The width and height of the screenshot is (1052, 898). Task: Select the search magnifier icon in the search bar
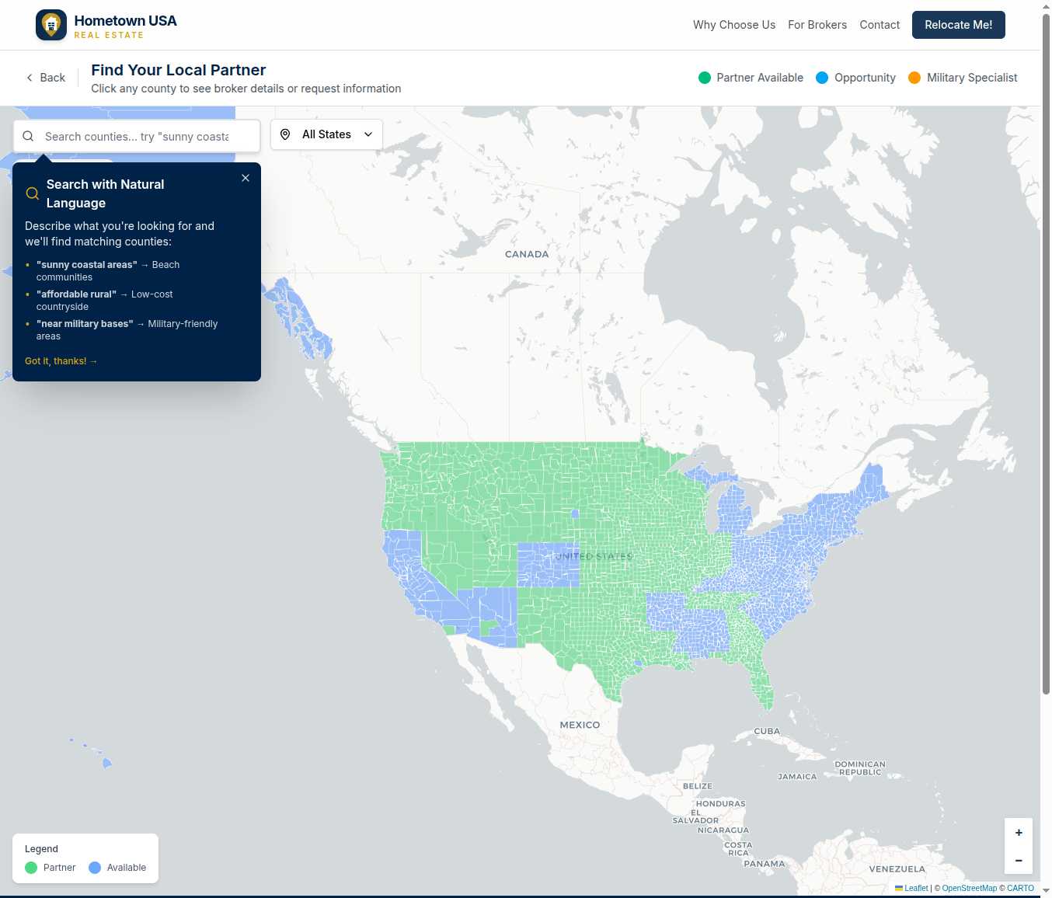[x=28, y=136]
